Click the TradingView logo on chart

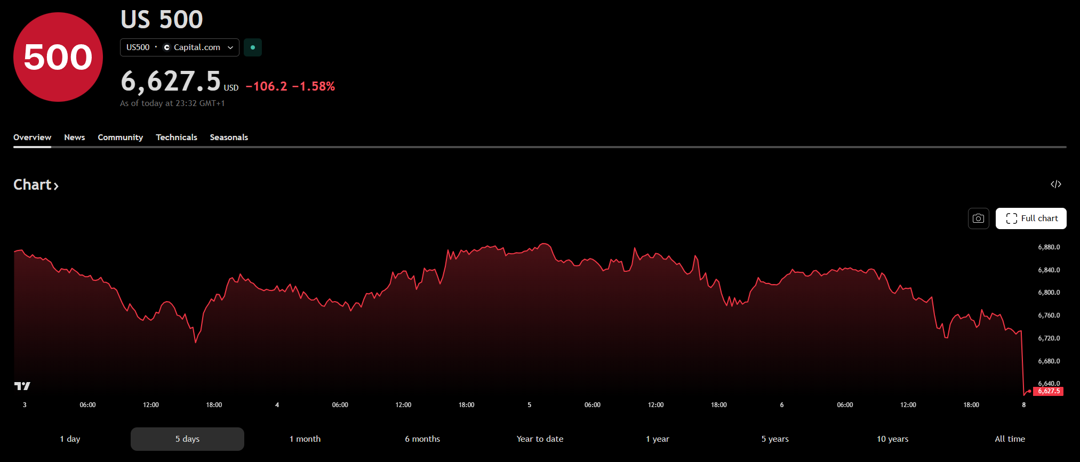pos(22,386)
